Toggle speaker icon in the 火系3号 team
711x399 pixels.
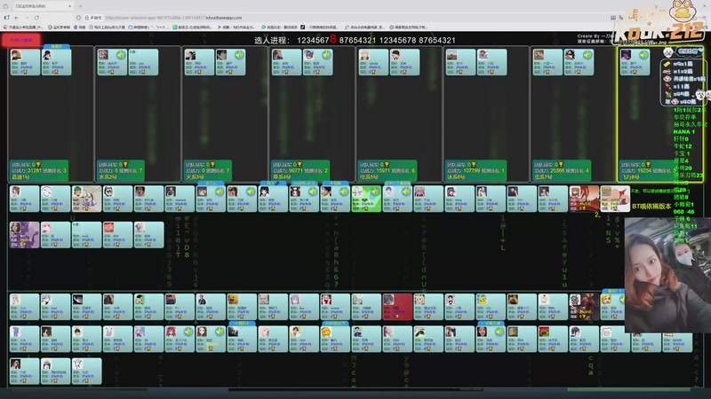tap(239, 55)
